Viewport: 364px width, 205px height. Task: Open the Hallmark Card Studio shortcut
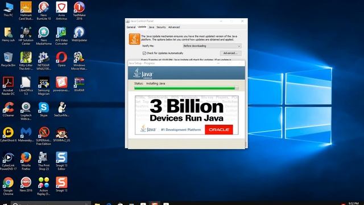click(26, 10)
